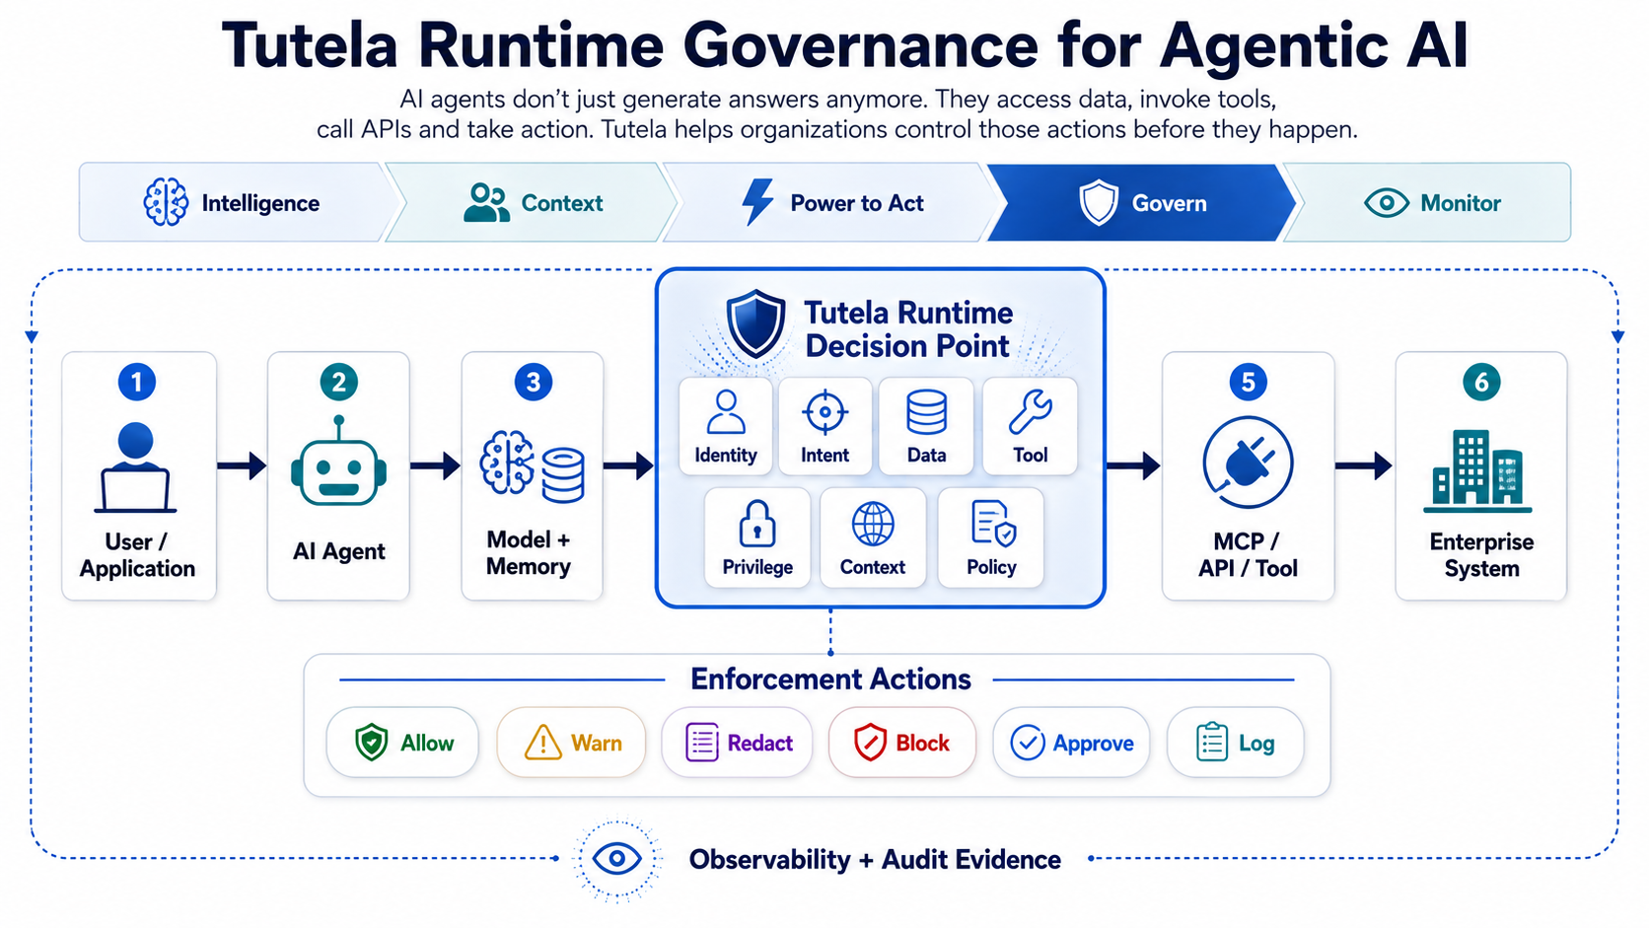Image resolution: width=1649 pixels, height=928 pixels.
Task: Select the MCP / API / Tool plug icon
Action: 1248,463
